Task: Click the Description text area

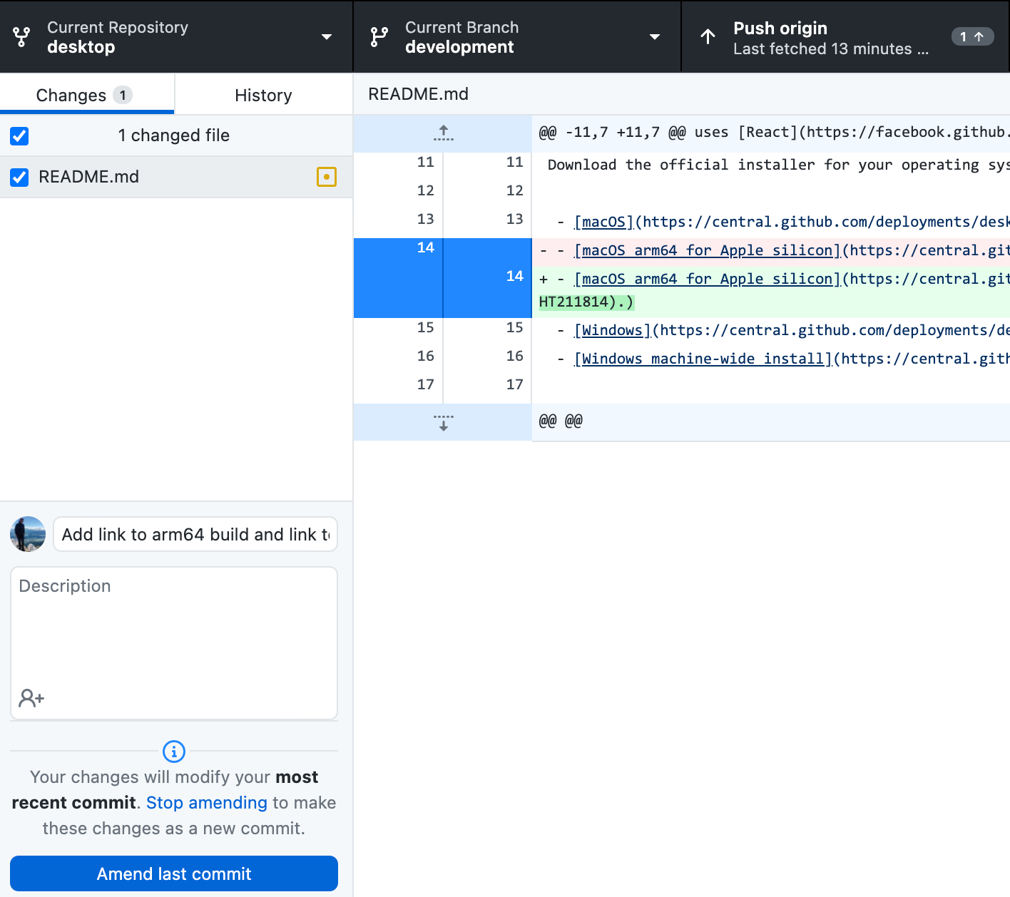Action: (x=174, y=642)
